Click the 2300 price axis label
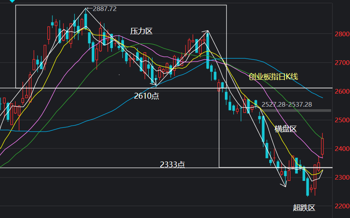This screenshot has height=218, width=350. tap(342, 178)
